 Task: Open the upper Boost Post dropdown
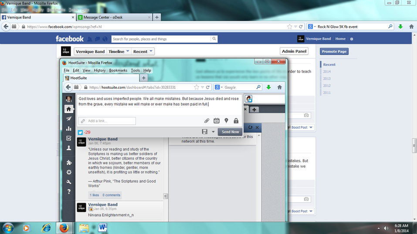pos(311,127)
